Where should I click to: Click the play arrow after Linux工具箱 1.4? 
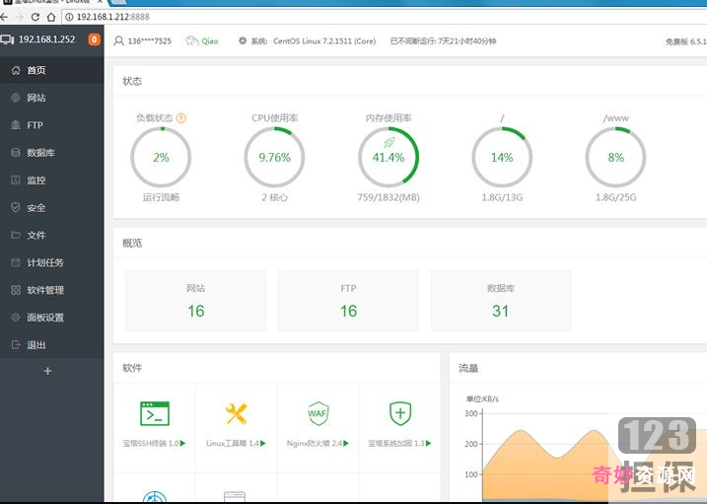(x=263, y=443)
